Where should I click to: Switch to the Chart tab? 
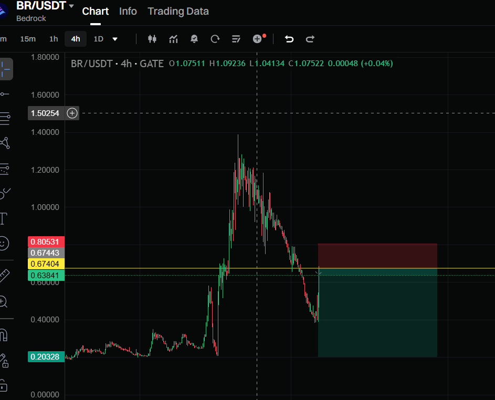click(96, 12)
